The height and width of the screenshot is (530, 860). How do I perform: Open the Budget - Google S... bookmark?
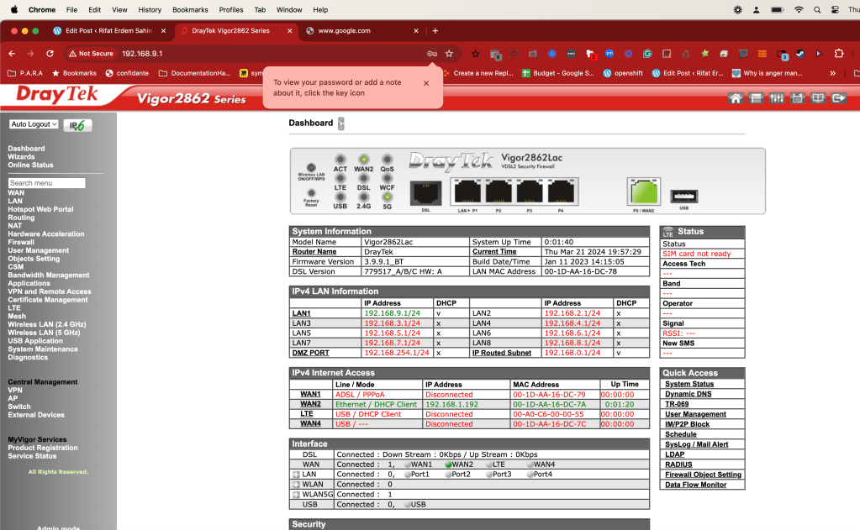pos(558,73)
